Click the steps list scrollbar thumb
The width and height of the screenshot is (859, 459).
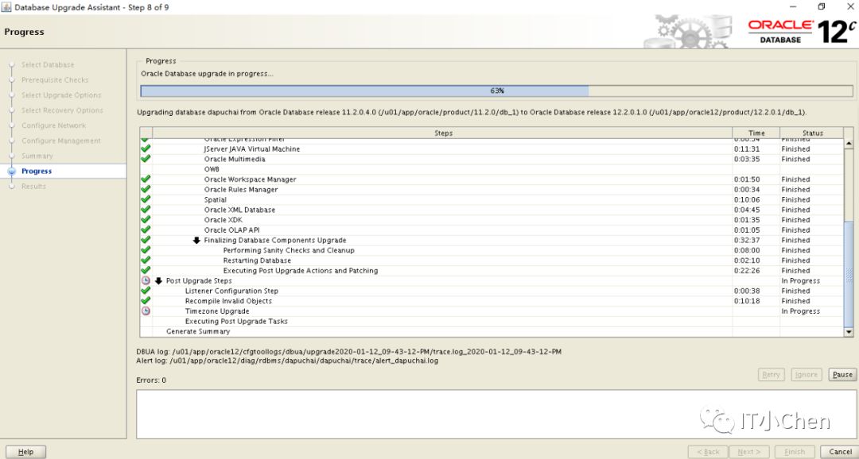tap(849, 273)
